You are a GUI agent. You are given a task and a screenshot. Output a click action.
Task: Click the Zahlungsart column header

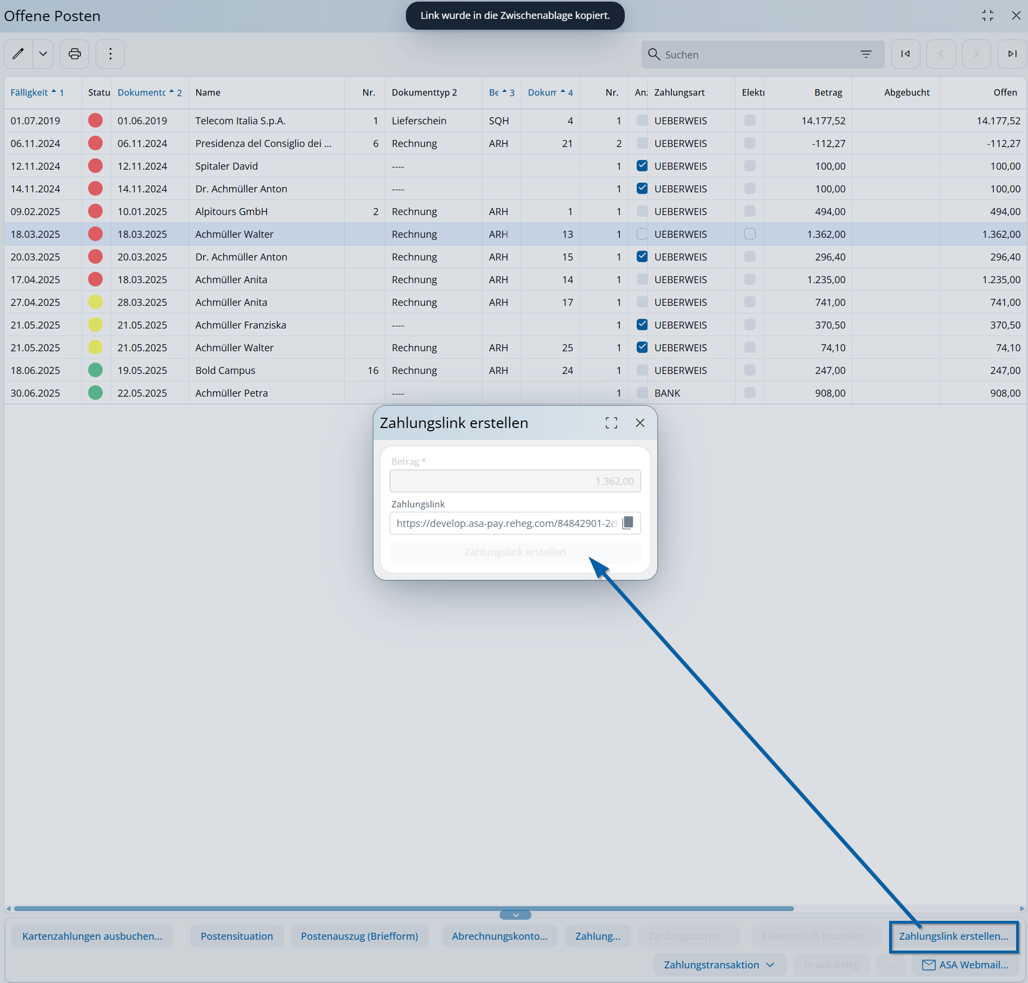[x=679, y=92]
